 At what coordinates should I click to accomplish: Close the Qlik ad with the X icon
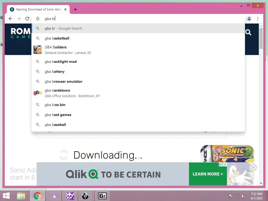click(x=225, y=164)
